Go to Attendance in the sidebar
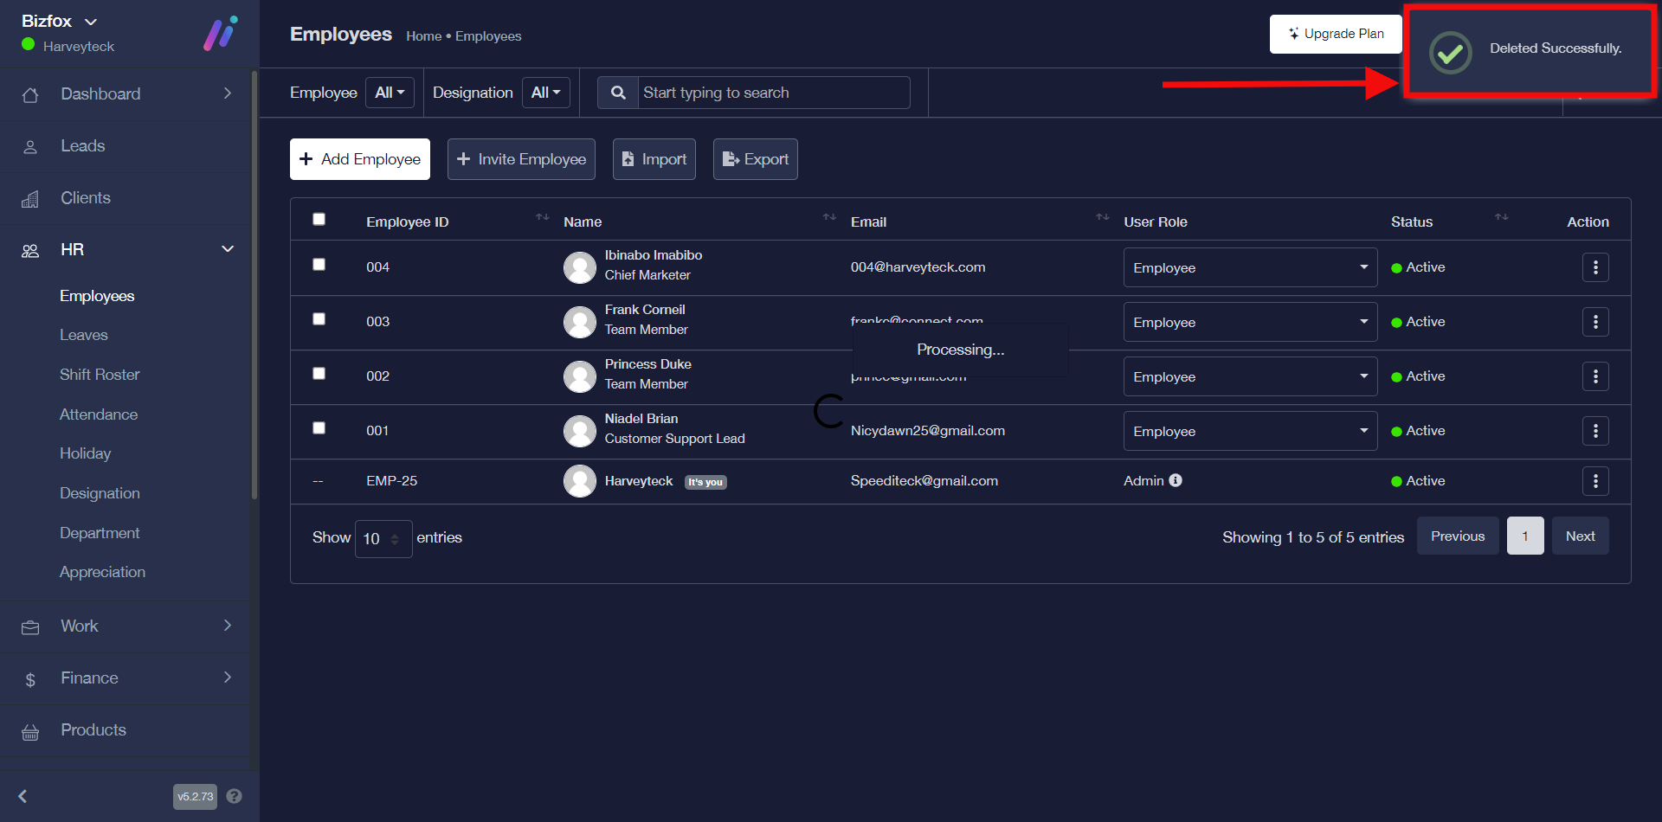 (99, 414)
